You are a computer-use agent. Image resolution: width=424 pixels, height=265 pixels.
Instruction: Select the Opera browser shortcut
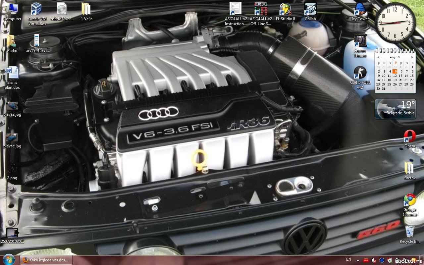[x=410, y=139]
